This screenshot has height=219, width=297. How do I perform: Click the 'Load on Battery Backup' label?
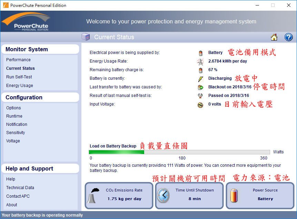(113, 146)
